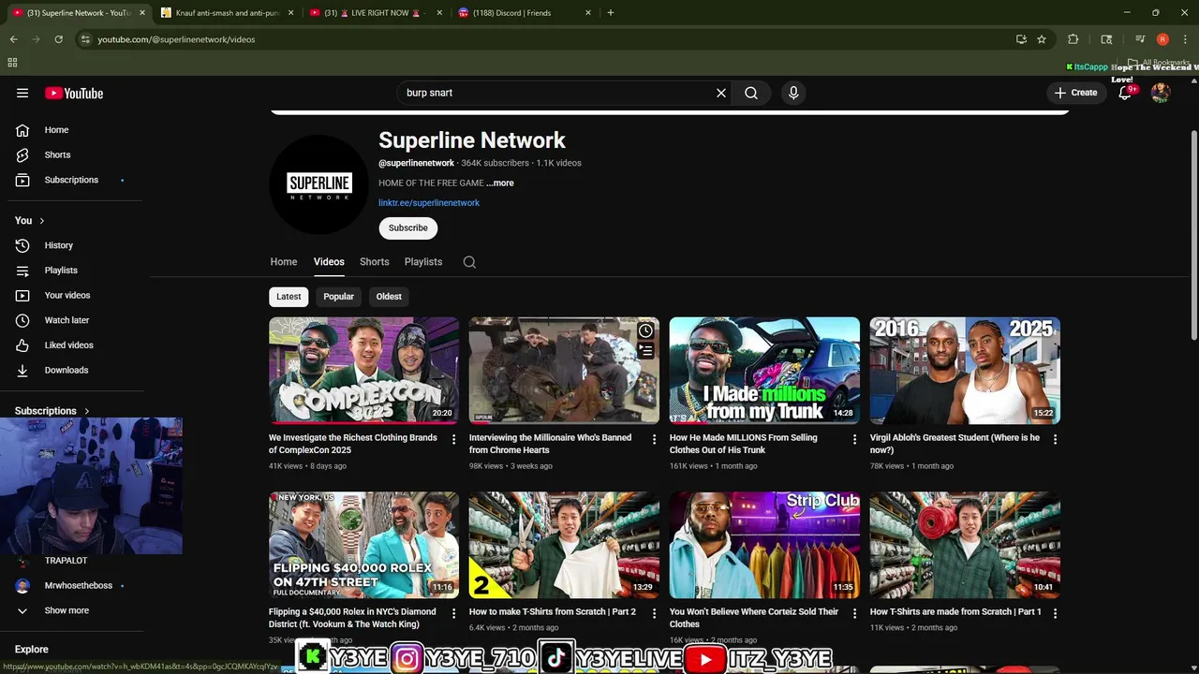Play the ComplexCon 2025 thumbnail
The width and height of the screenshot is (1199, 674).
(x=363, y=371)
